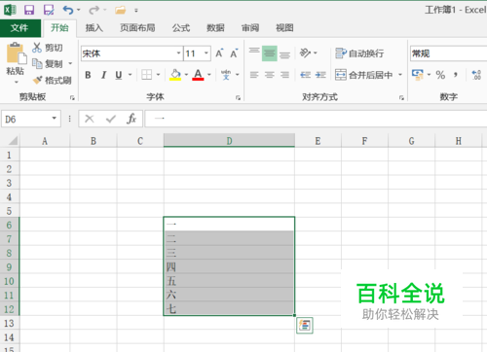Screen dimensions: 487x352
Task: Click the Open folder icon in quick access toolbar
Action: coord(120,10)
